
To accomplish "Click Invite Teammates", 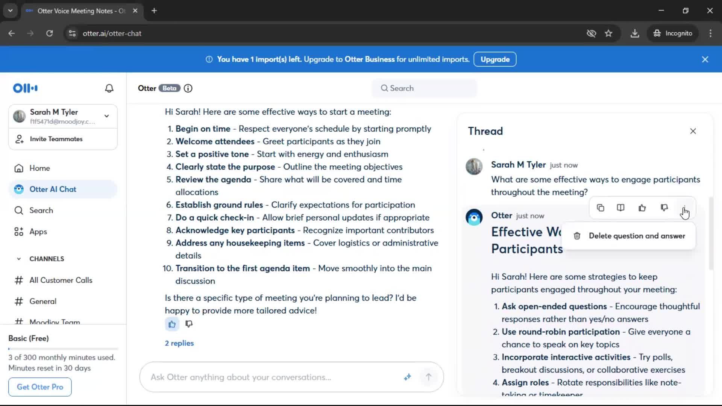I will tap(63, 139).
